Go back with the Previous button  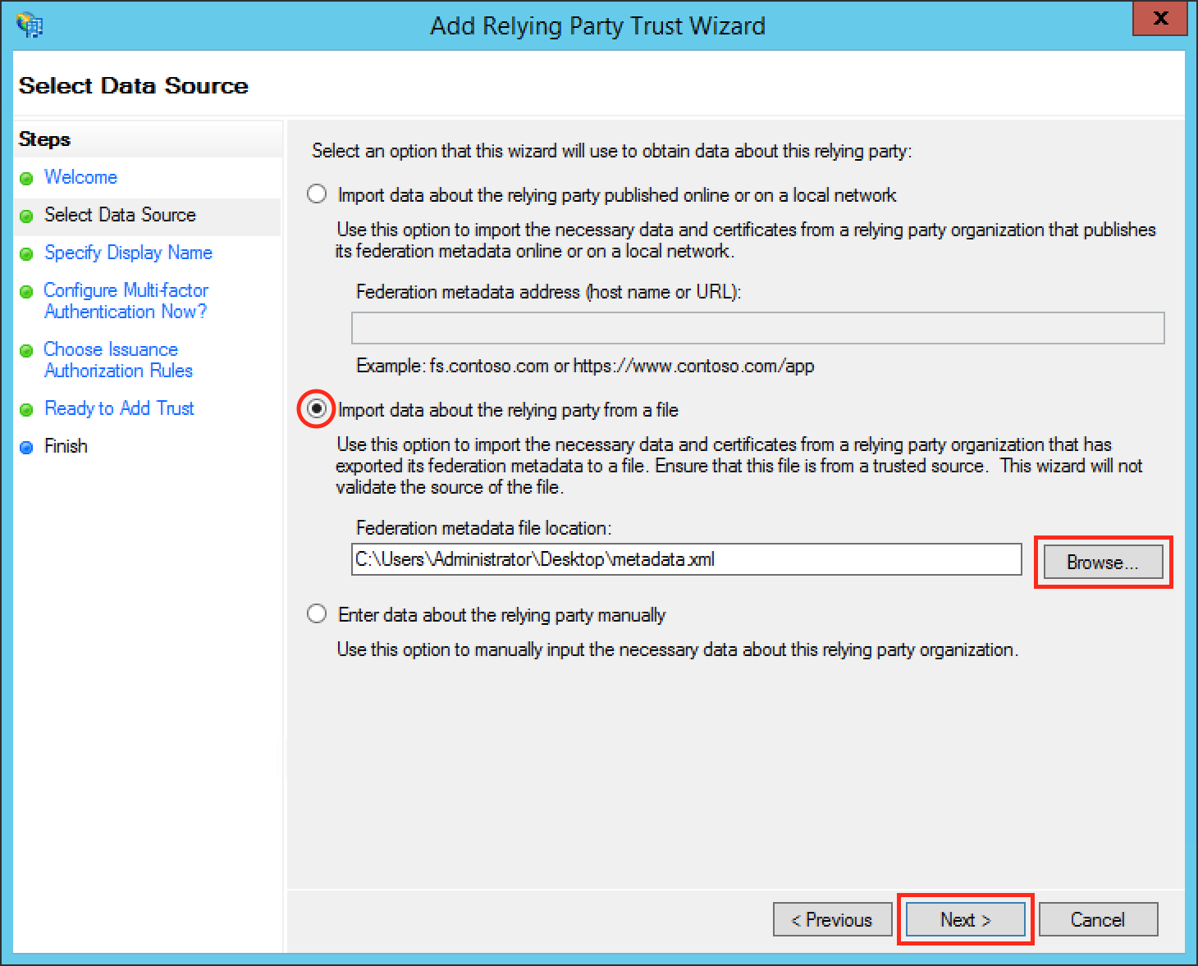832,919
